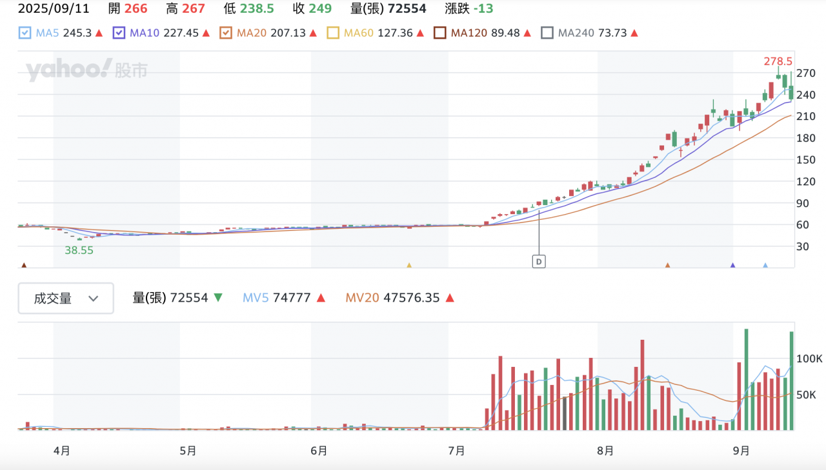Click the orange triangle marker in August
The width and height of the screenshot is (826, 470).
668,265
